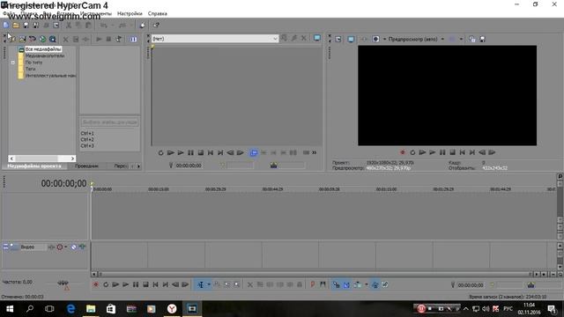Toggle Ignore Event Grouping
Viewport: 564px width, 317px height.
click(385, 284)
